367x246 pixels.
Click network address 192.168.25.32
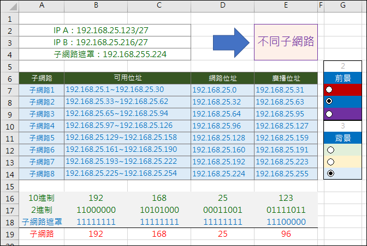click(x=223, y=102)
